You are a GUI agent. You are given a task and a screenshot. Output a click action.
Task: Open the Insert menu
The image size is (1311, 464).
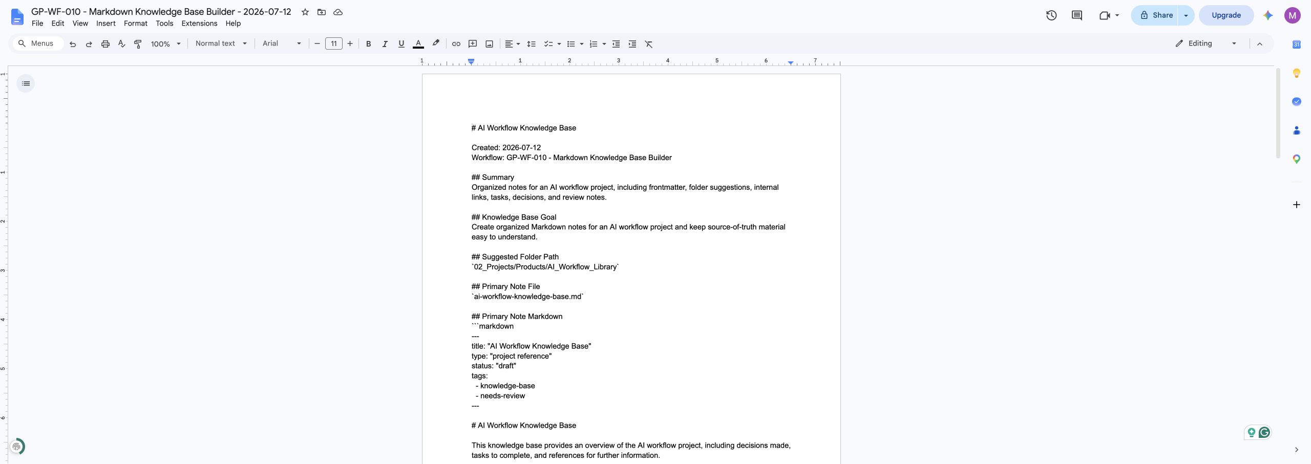(x=106, y=24)
